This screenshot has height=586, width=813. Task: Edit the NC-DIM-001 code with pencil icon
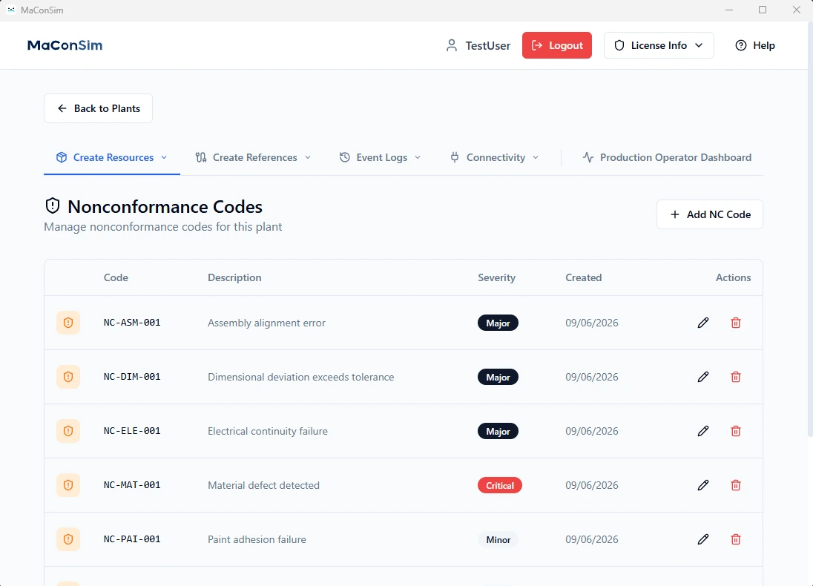click(x=703, y=377)
